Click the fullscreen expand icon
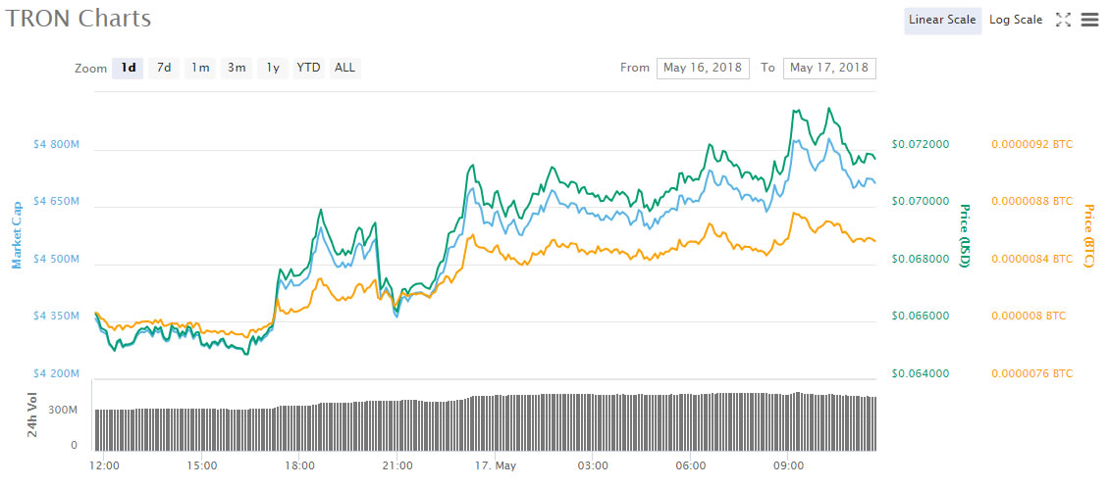The image size is (1109, 488). click(x=1063, y=20)
